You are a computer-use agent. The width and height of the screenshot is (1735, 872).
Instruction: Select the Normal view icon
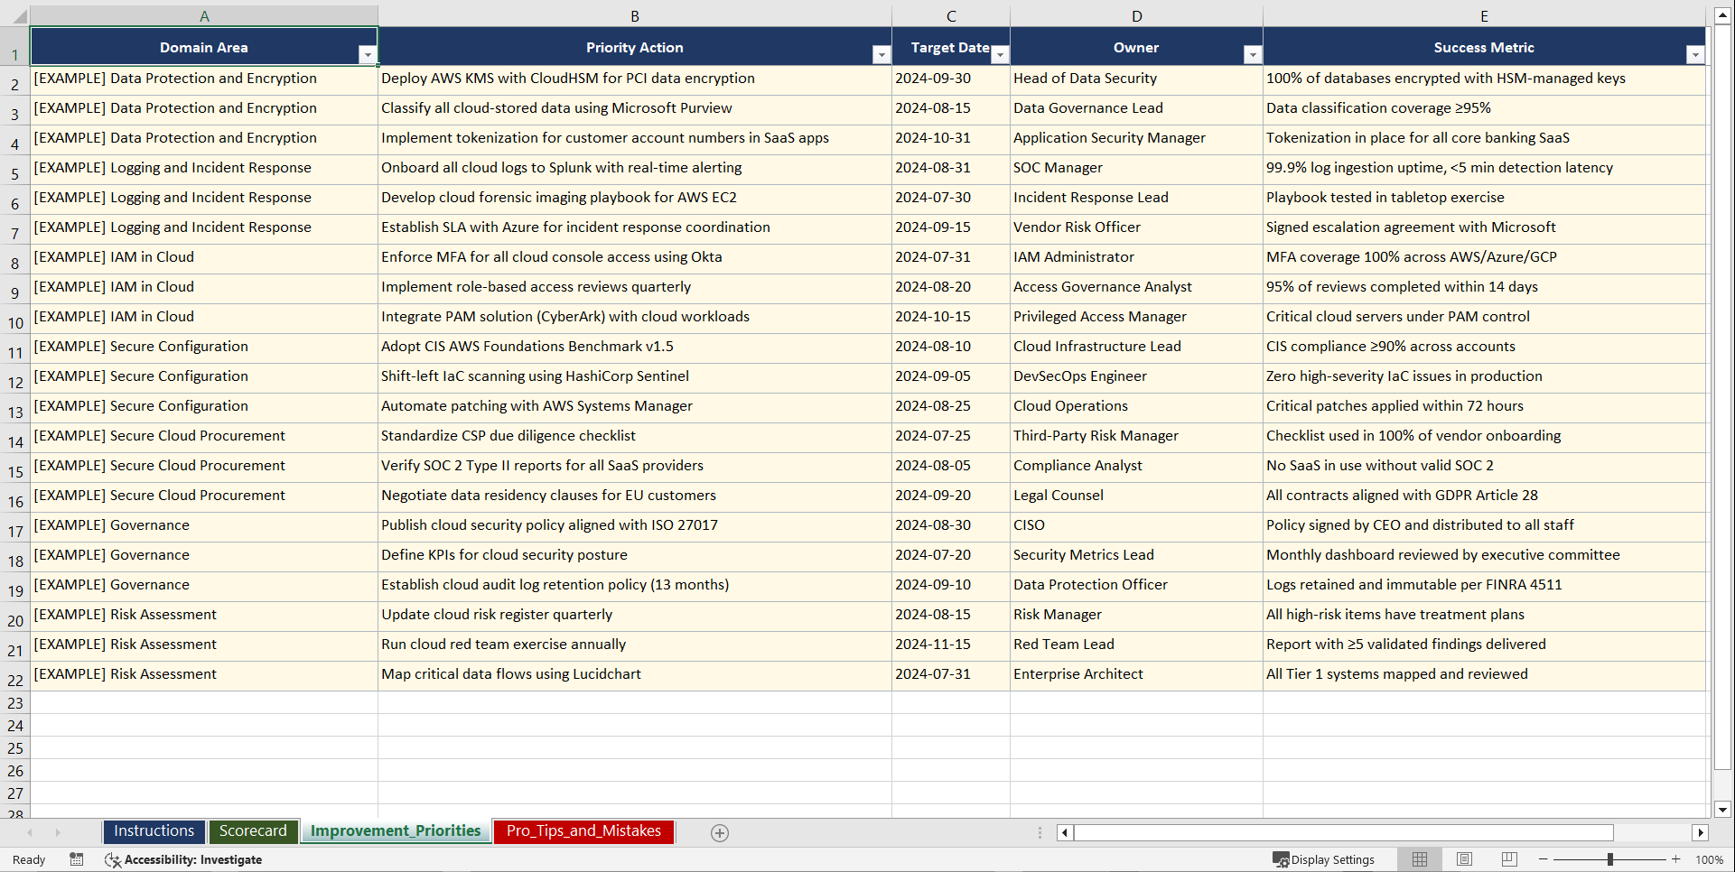coord(1419,859)
